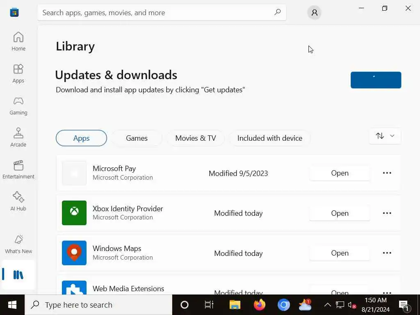
Task: Open Task View on the taskbar
Action: (209, 305)
